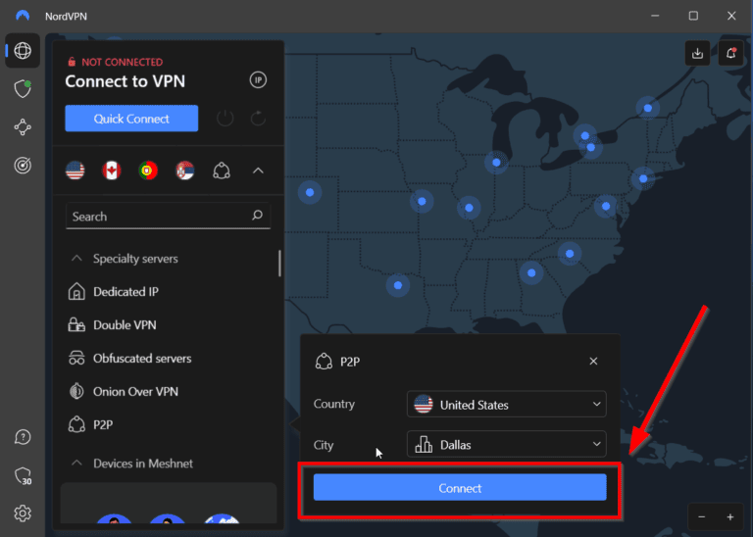This screenshot has height=537, width=753.
Task: Click the NordVPN logo in title bar
Action: pyautogui.click(x=23, y=16)
